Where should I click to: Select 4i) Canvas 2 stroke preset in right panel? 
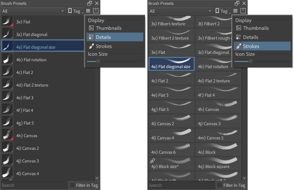tap(172, 121)
